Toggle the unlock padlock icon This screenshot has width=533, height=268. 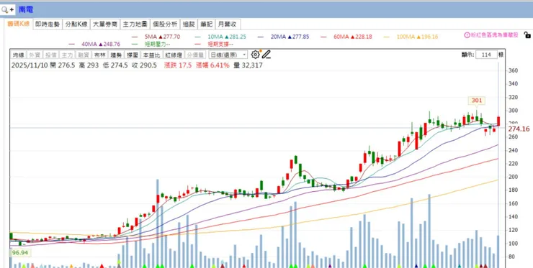(527, 34)
